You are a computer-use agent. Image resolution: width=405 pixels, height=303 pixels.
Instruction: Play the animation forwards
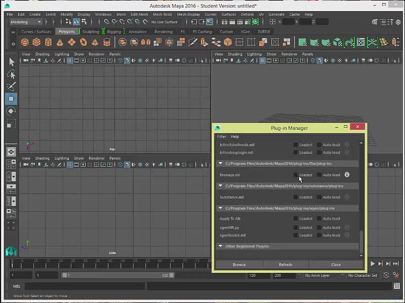[x=373, y=264]
